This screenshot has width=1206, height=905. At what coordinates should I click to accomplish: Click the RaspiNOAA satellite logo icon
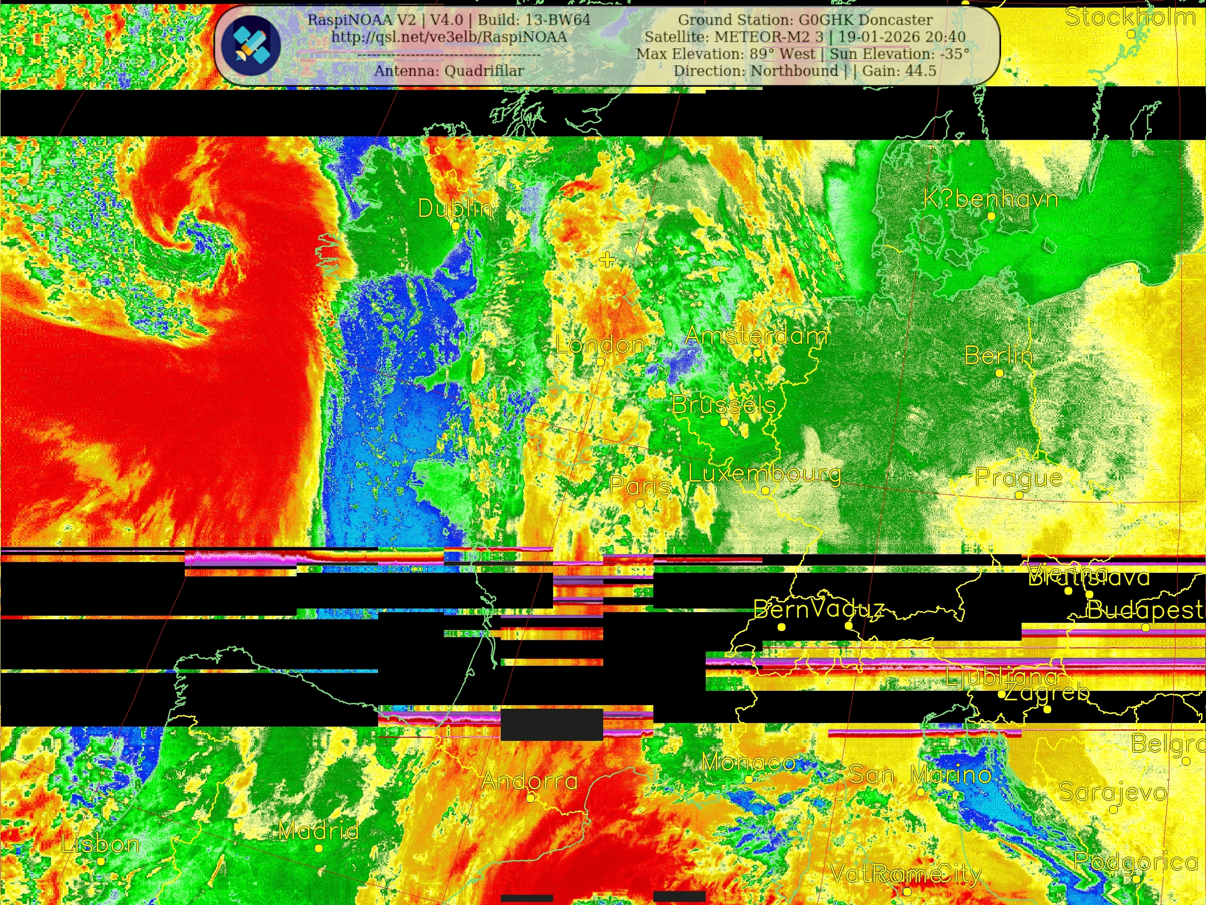pos(251,46)
